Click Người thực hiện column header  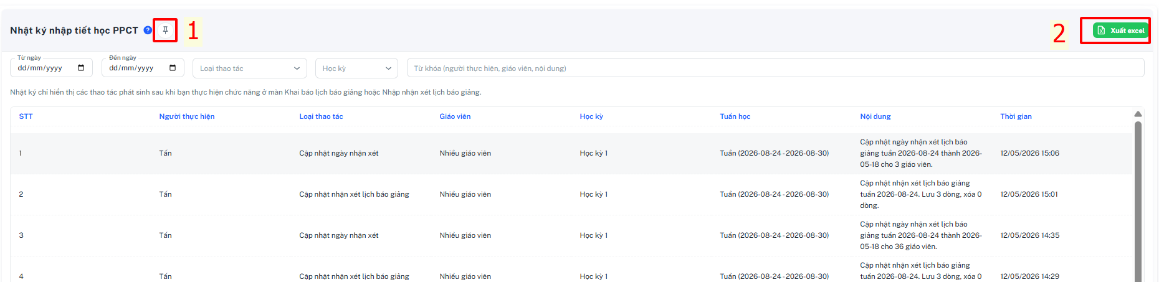187,116
